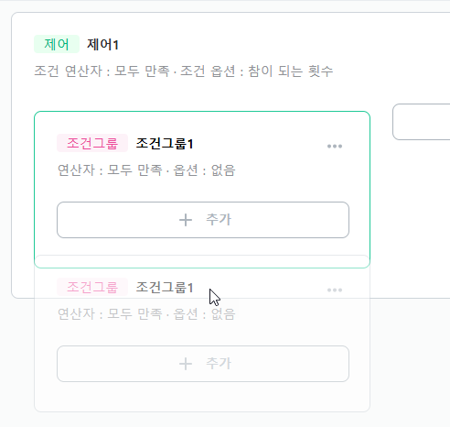
Task: Click the 조건 연산자 : 모두 만족 description
Action: point(102,71)
